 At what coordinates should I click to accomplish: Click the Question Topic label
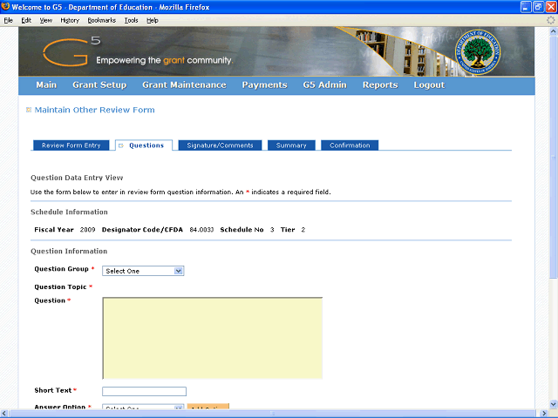pos(60,287)
